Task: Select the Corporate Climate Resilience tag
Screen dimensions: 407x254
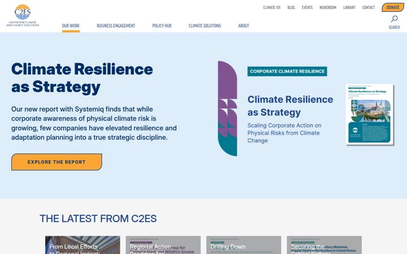Action: click(x=287, y=71)
